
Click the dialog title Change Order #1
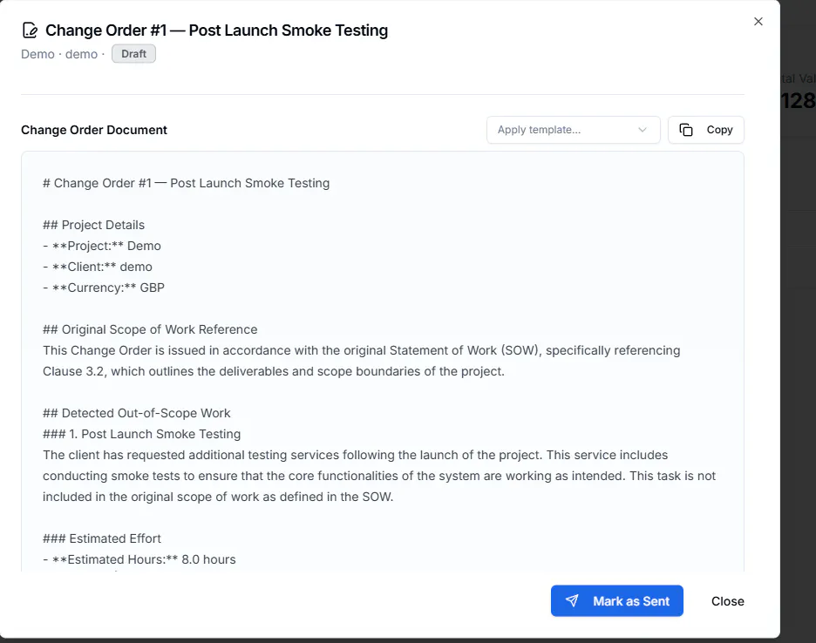point(216,30)
